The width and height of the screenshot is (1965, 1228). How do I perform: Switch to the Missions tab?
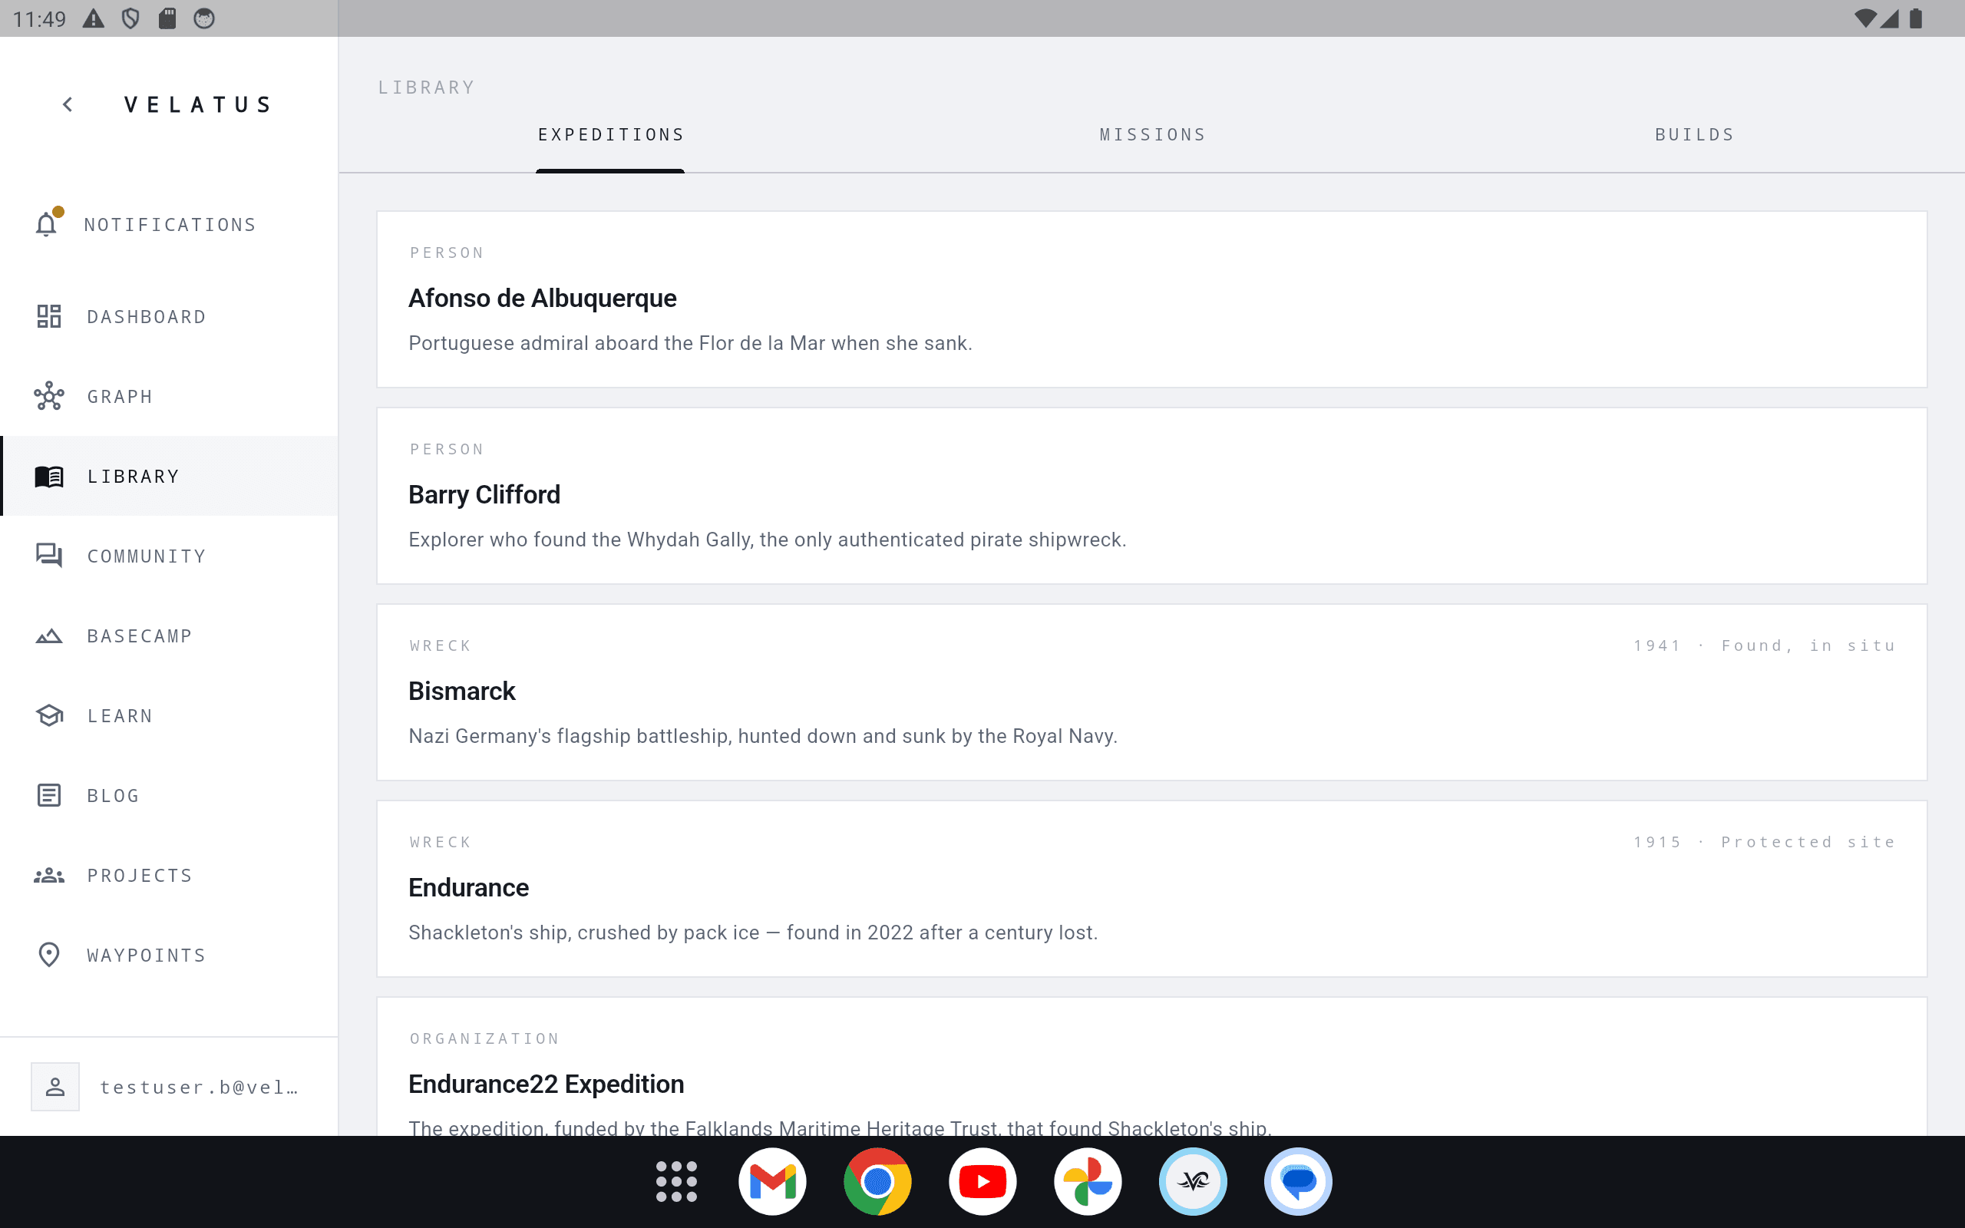tap(1153, 135)
